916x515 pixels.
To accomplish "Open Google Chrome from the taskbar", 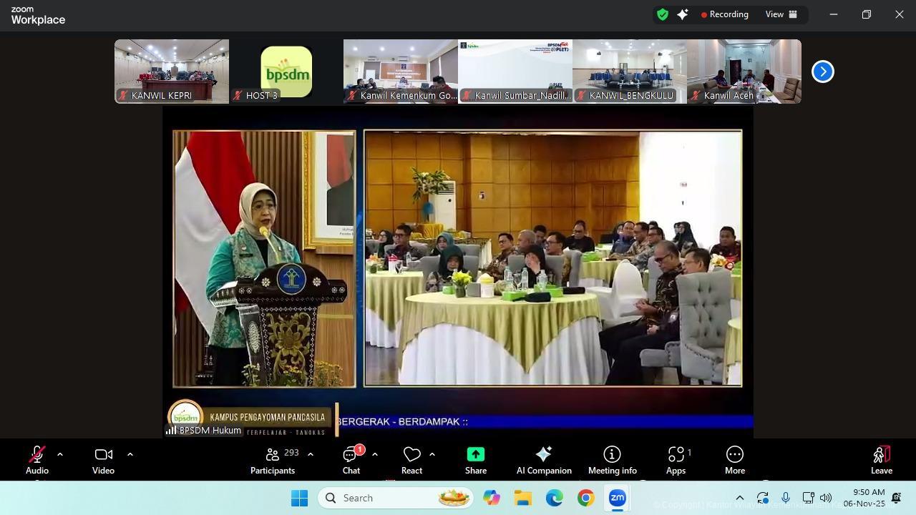I will pyautogui.click(x=585, y=498).
